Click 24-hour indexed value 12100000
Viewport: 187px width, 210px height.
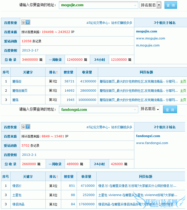point(119,60)
